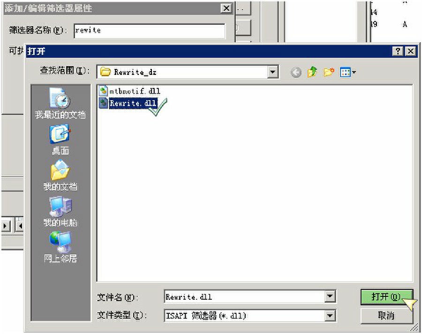Image resolution: width=422 pixels, height=334 pixels.
Task: Open the View menu icon
Action: point(347,72)
